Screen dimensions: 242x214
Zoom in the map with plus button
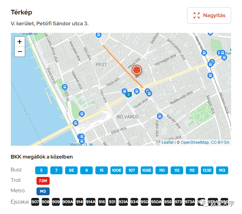20,42
